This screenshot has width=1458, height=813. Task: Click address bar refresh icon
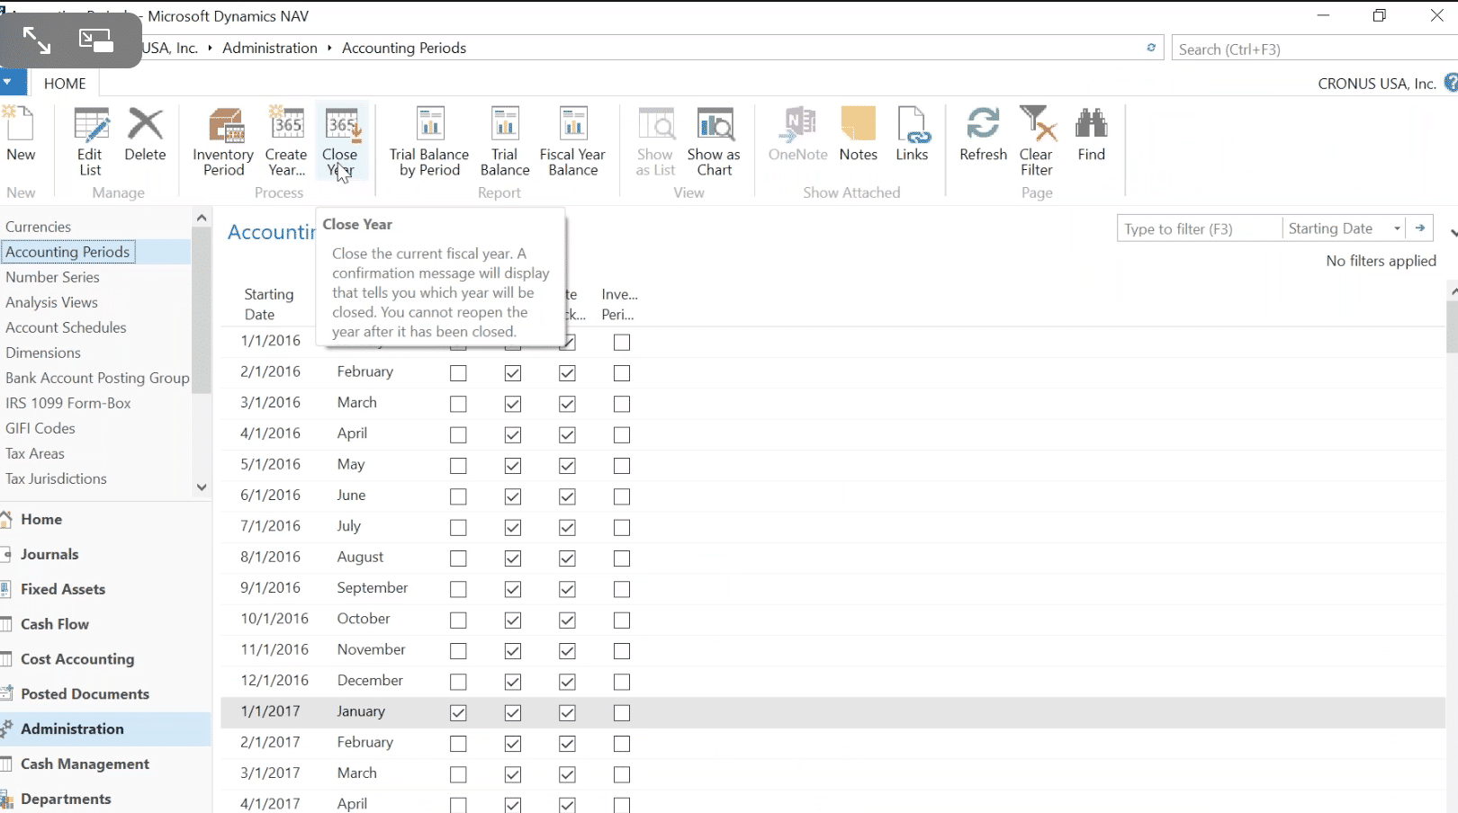pyautogui.click(x=1151, y=48)
